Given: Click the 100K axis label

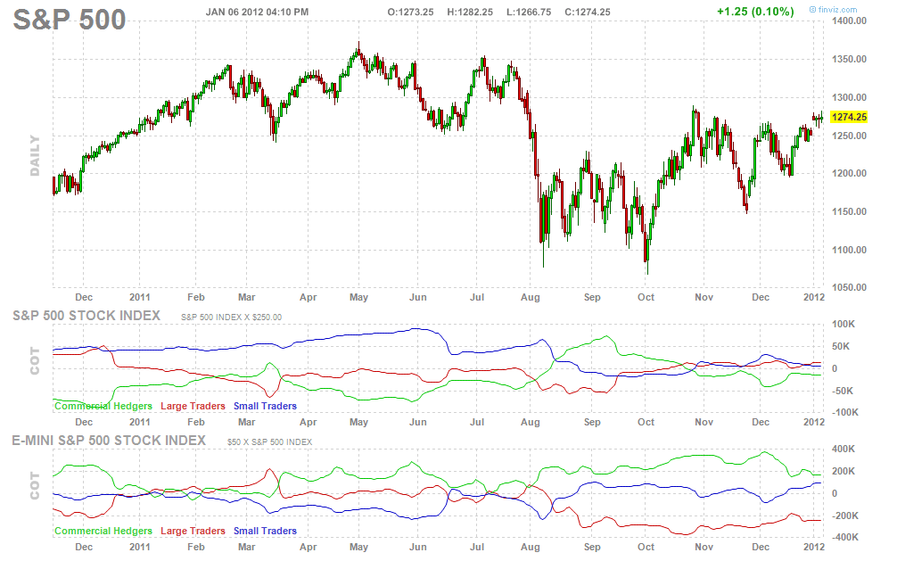Looking at the screenshot, I should click(x=844, y=324).
